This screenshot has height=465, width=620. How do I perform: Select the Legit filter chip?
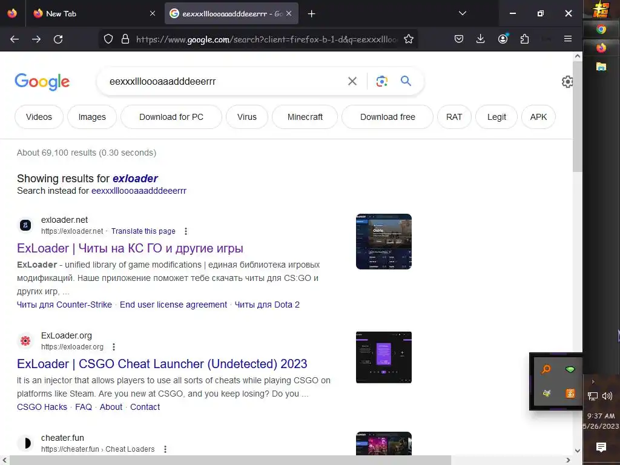(x=496, y=117)
